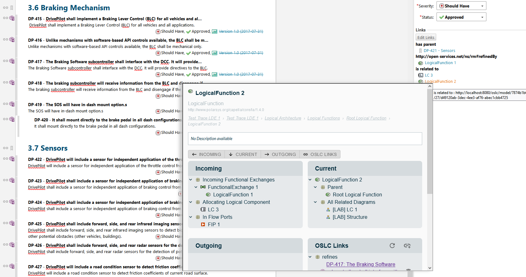Click the Root Logical Function breadcrumb link
526x277 pixels.
(x=366, y=118)
